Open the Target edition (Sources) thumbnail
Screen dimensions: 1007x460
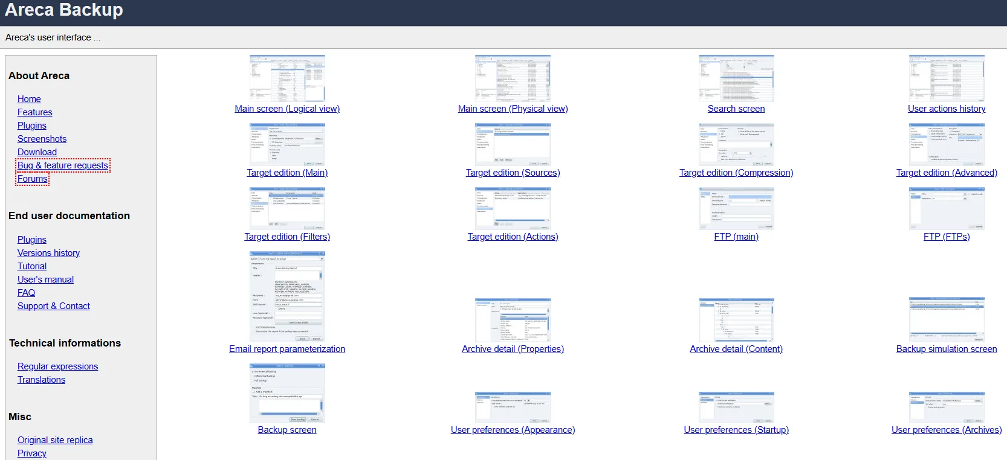(513, 145)
